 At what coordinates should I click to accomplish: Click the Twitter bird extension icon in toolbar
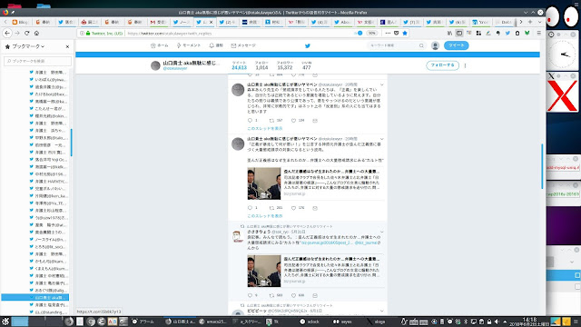coord(507,33)
